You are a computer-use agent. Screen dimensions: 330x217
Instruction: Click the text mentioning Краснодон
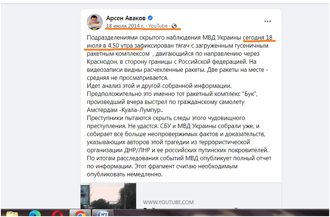click(171, 62)
